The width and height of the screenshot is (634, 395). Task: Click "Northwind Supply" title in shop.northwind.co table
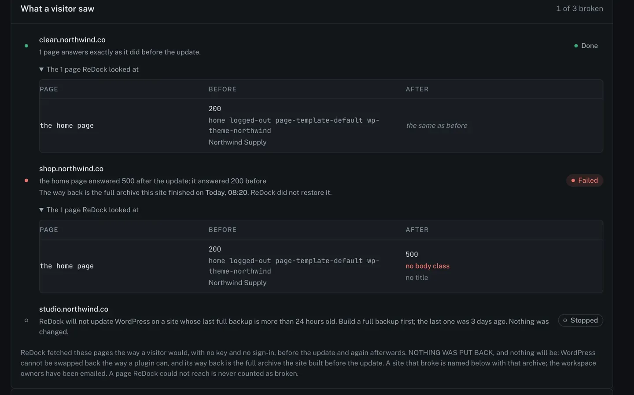(238, 283)
